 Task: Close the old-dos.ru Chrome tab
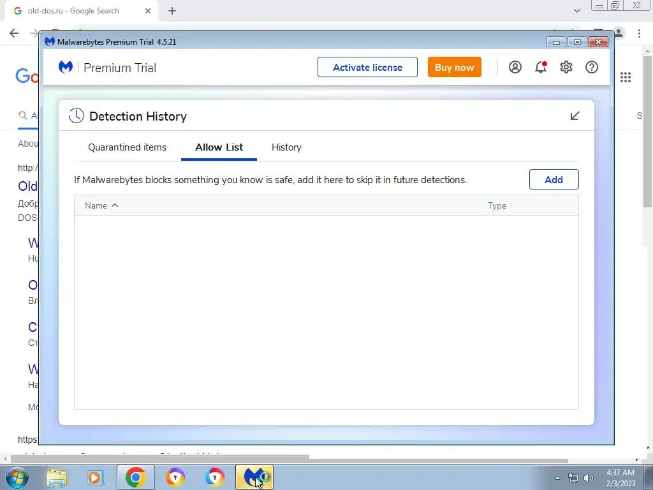148,11
